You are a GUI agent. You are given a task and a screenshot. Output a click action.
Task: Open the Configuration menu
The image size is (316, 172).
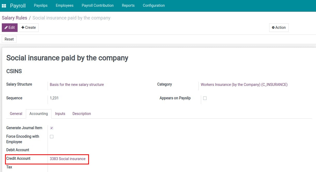pyautogui.click(x=153, y=5)
